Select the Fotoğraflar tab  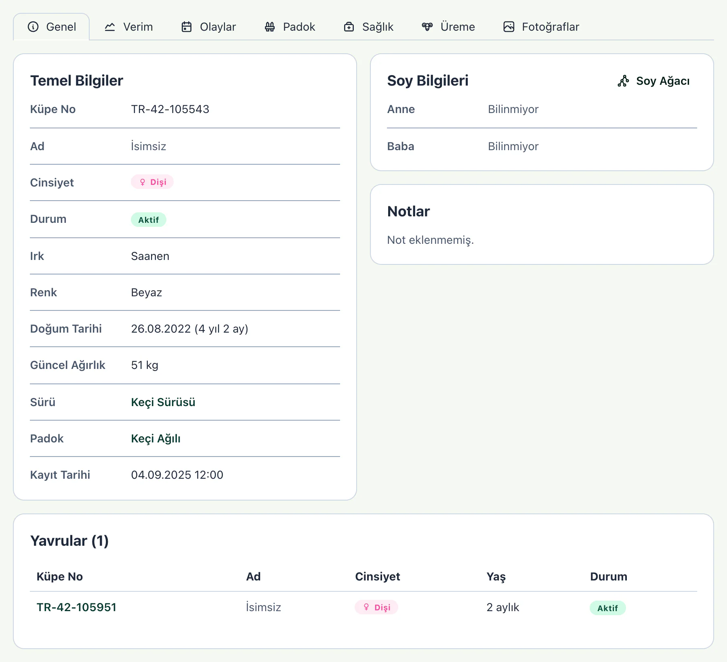[541, 27]
